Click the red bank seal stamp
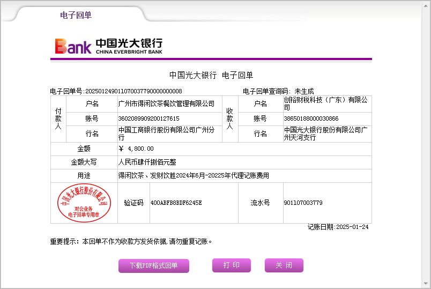 84,203
